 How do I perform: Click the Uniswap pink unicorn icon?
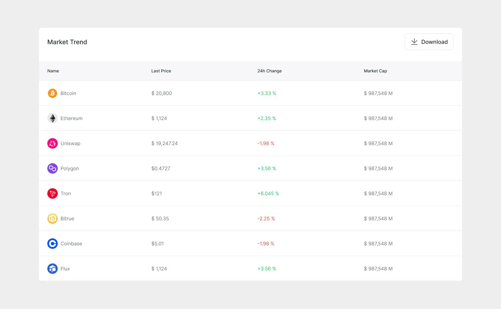[53, 143]
